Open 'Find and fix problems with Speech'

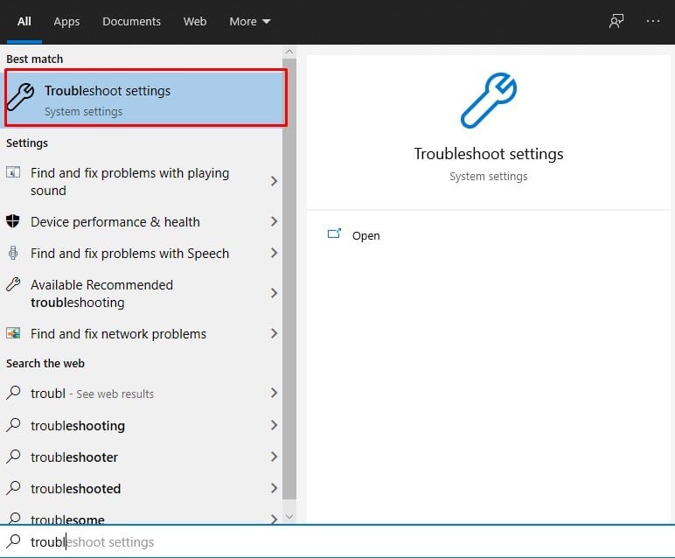coord(141,253)
